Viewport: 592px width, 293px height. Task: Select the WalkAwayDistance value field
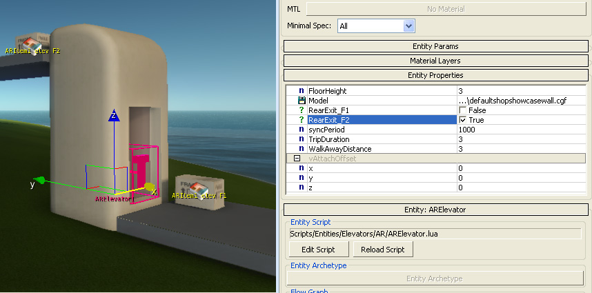point(522,149)
